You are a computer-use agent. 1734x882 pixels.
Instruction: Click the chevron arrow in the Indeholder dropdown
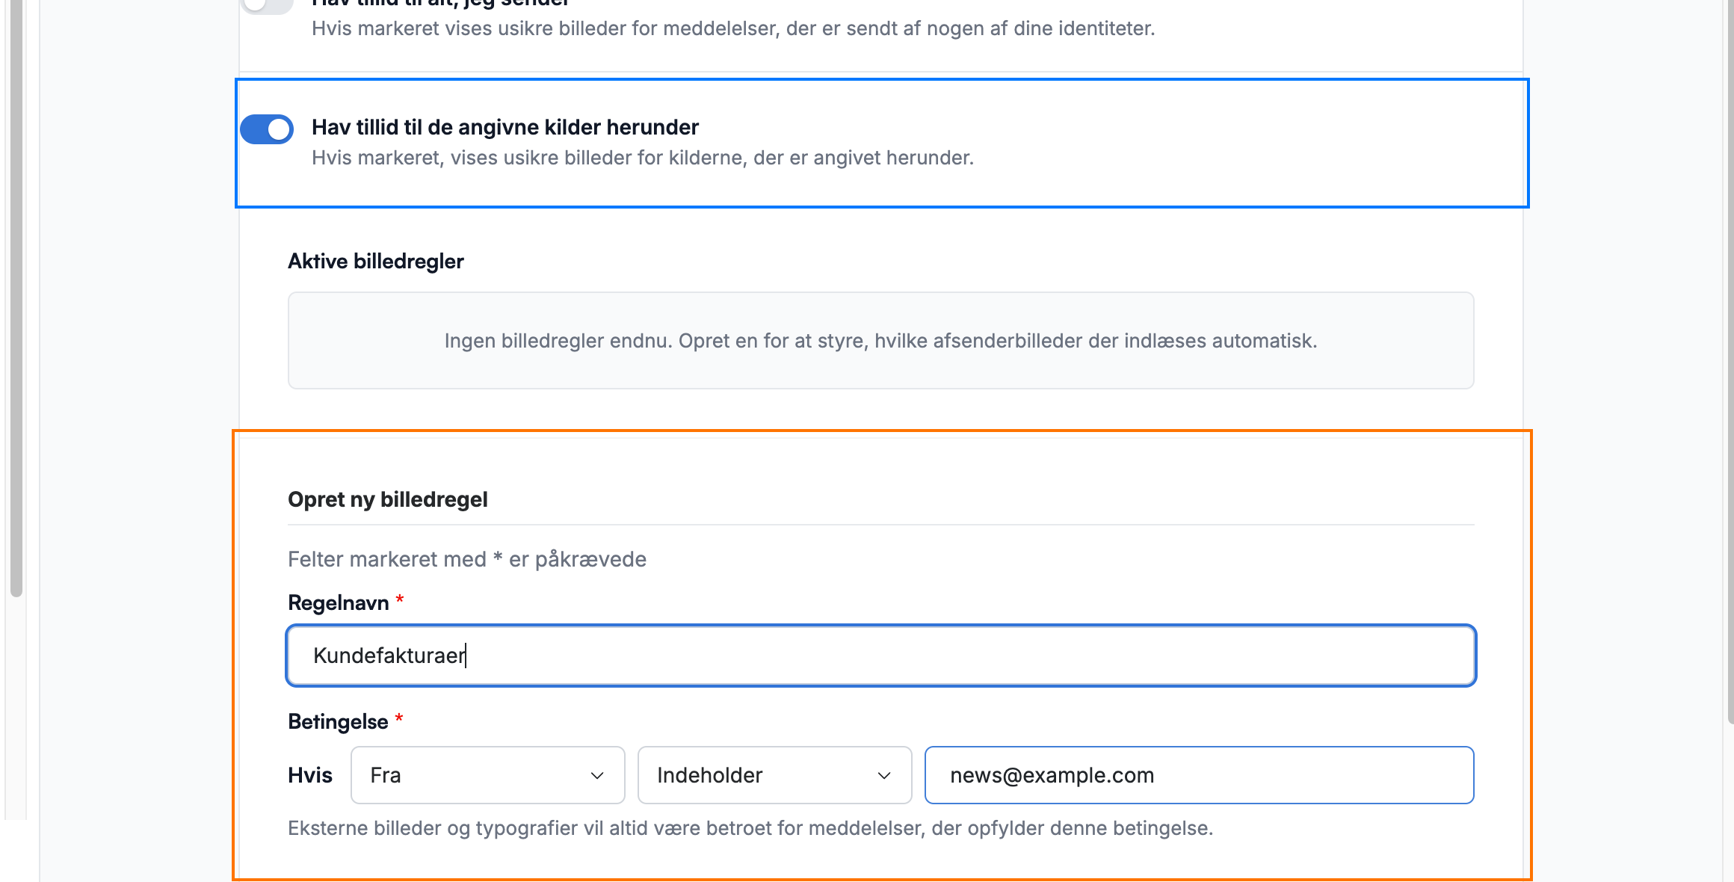point(884,776)
